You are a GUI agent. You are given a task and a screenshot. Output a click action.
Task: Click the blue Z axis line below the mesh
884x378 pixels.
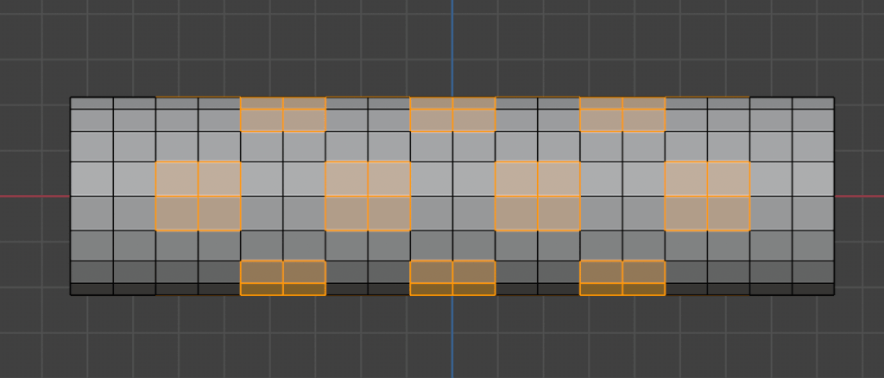click(x=451, y=338)
